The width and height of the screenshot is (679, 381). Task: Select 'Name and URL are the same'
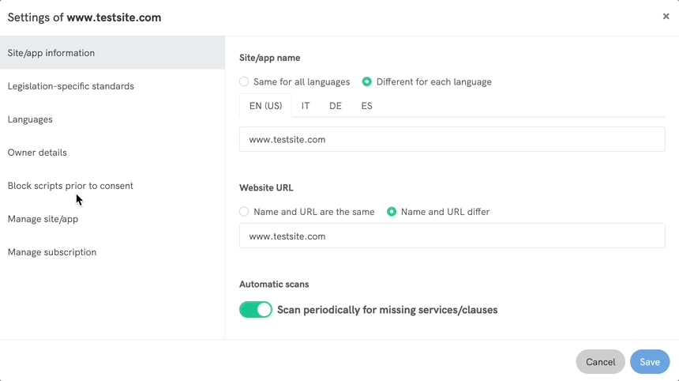[244, 212]
